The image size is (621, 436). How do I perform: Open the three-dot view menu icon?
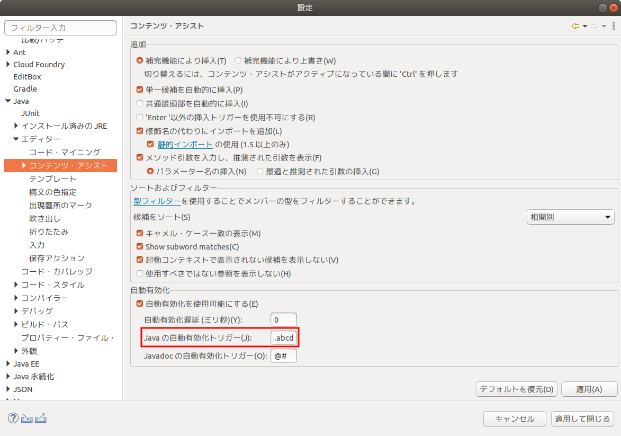(x=614, y=26)
